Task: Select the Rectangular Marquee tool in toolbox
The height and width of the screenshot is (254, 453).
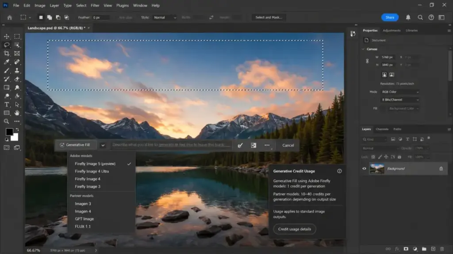Action: coord(17,37)
